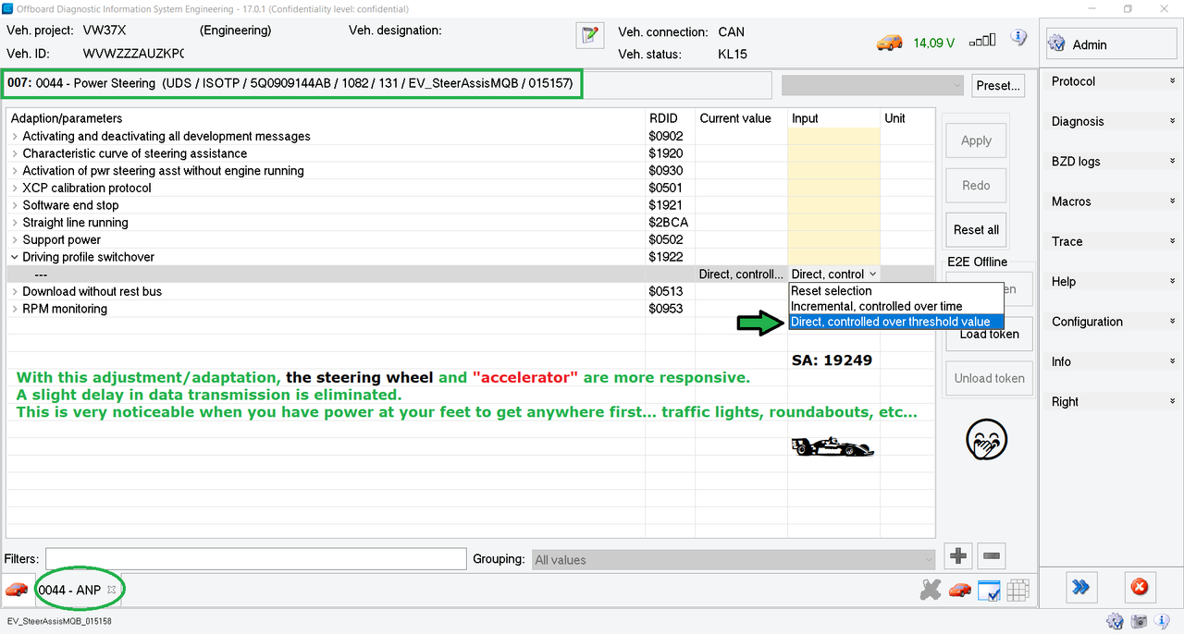This screenshot has width=1184, height=634.
Task: Click the signal strength bars icon
Action: (982, 42)
